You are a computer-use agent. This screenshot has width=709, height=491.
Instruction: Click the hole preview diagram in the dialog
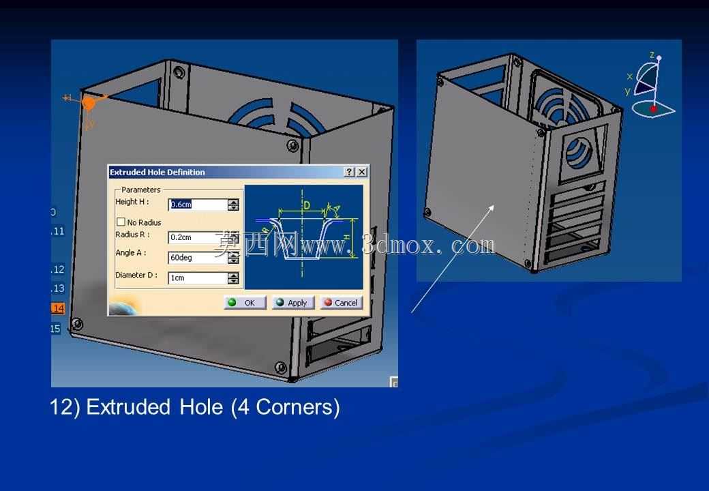(304, 237)
